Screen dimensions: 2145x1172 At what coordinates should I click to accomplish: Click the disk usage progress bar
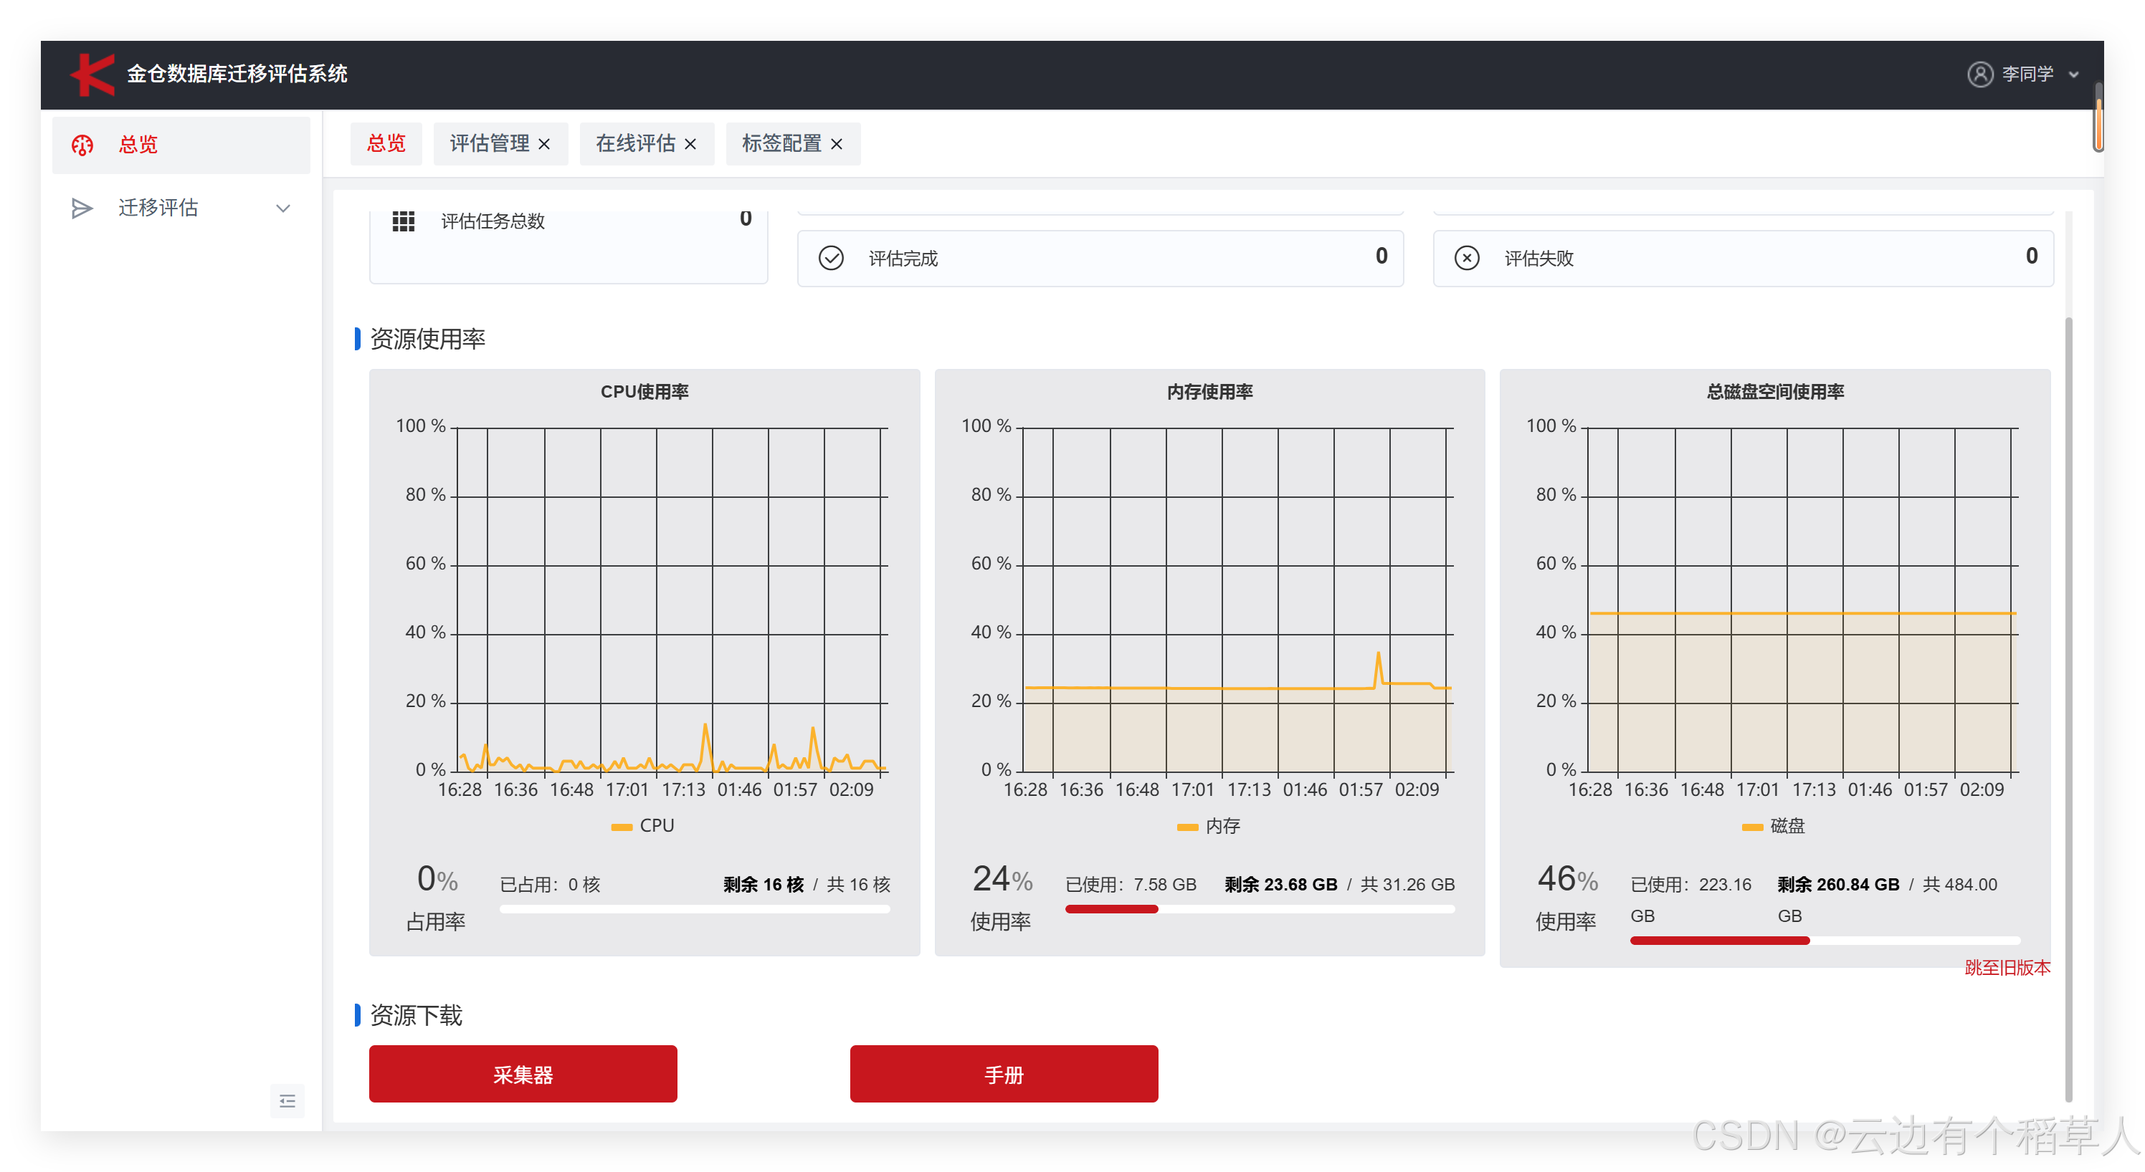click(x=1825, y=941)
